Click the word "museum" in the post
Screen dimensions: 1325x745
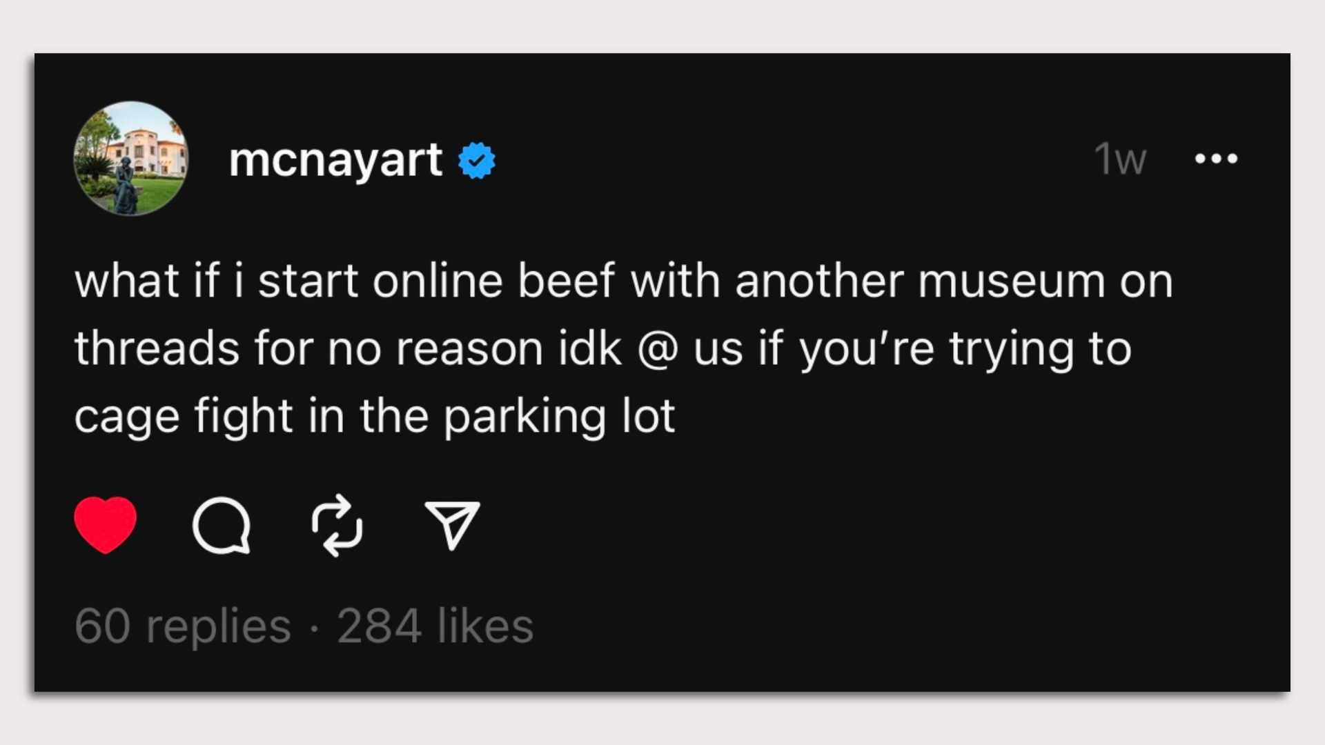coord(1011,281)
